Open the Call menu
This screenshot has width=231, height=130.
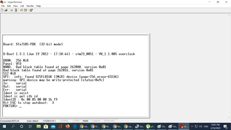click(x=22, y=6)
